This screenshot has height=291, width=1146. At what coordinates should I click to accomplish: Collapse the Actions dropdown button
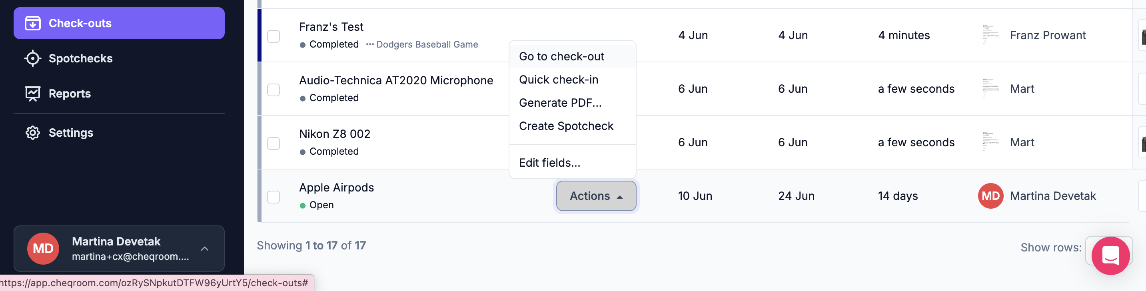[596, 196]
